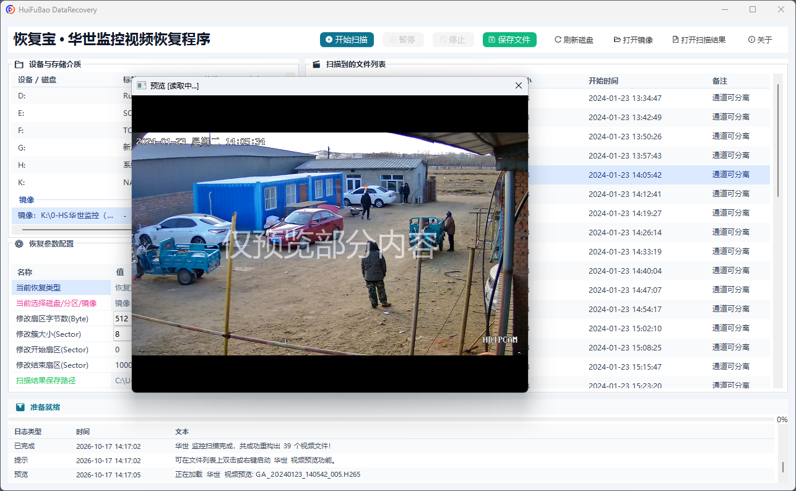The image size is (796, 491).
Task: Select the file starting at 15:08:25
Action: (649, 347)
